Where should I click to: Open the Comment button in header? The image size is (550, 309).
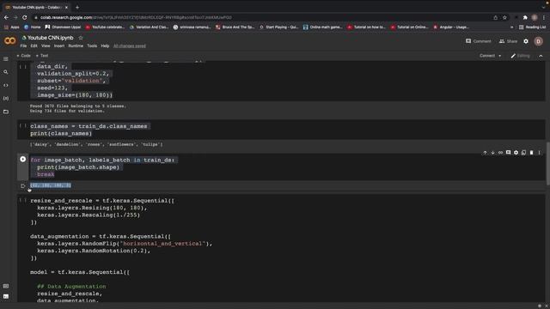coord(479,41)
